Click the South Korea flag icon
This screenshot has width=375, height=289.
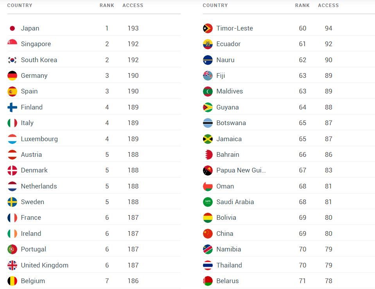coord(12,60)
